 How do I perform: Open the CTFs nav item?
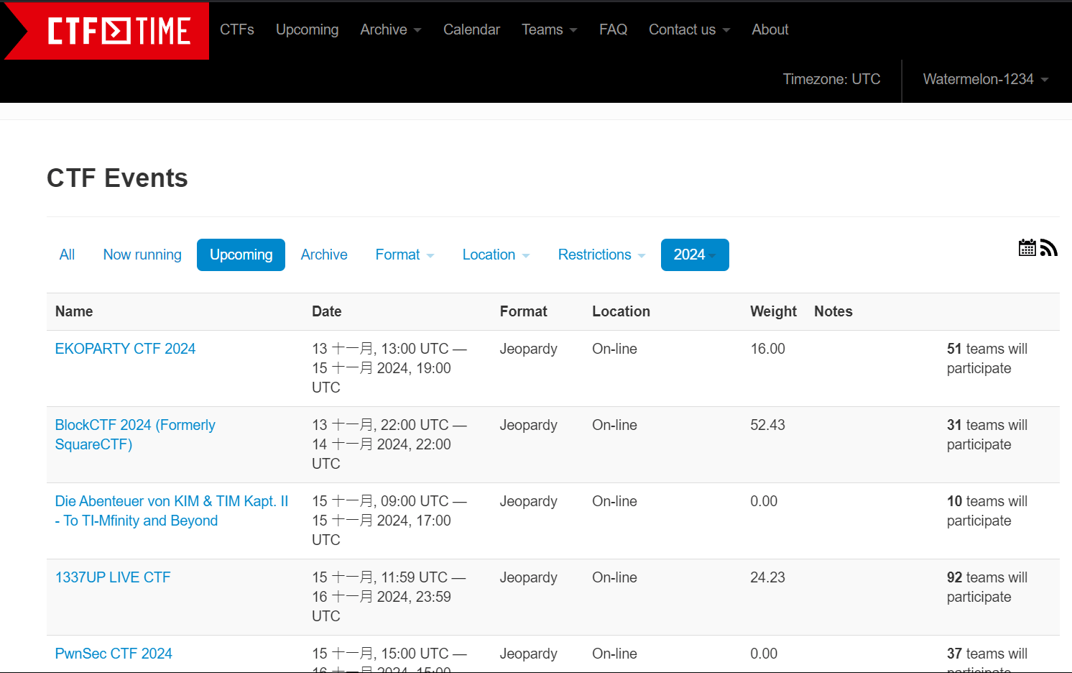[237, 29]
